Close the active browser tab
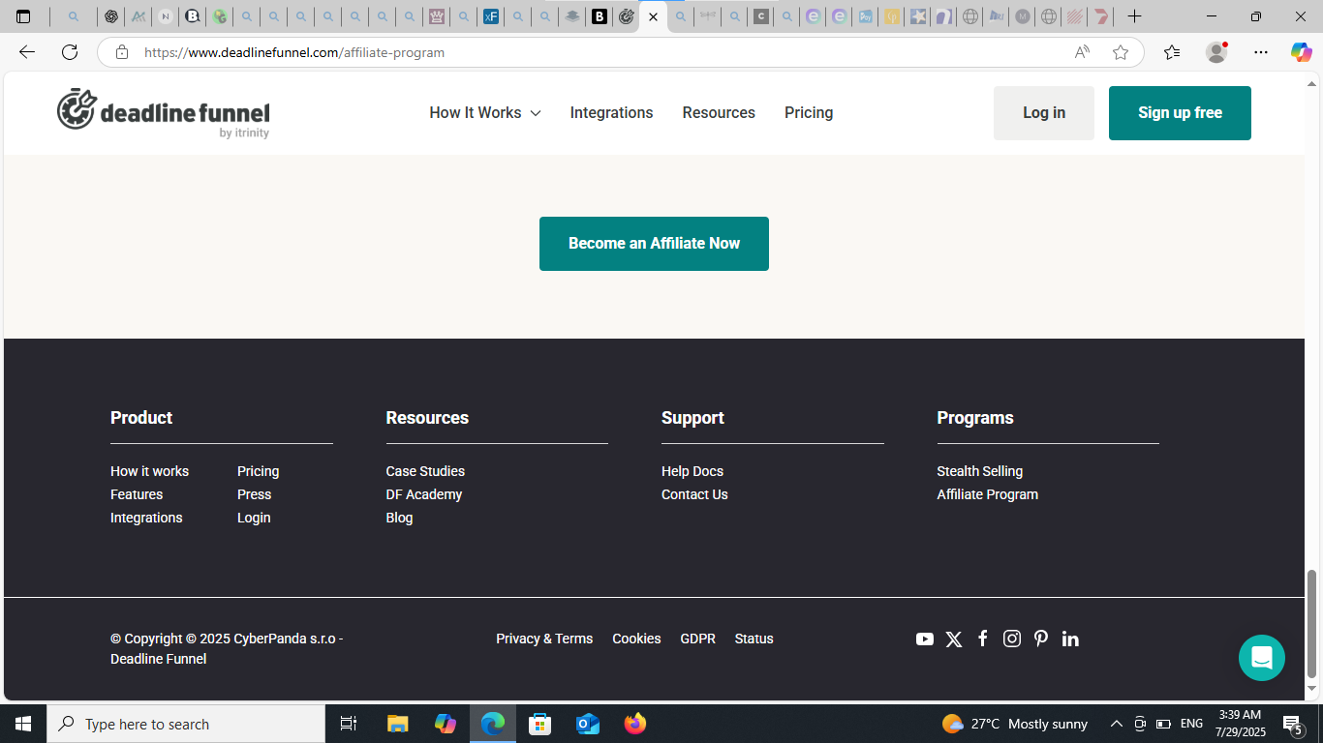 (x=653, y=16)
